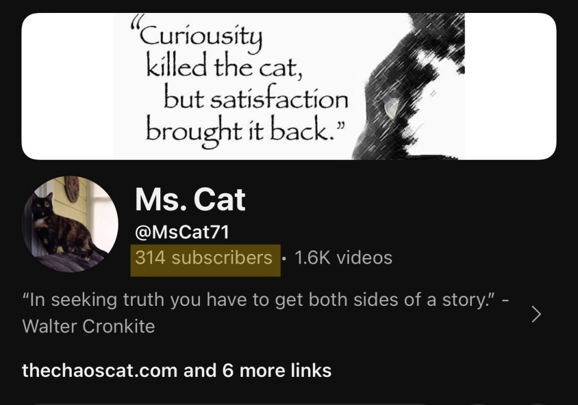578x405 pixels.
Task: Click the black cat silhouette in banner
Action: click(x=408, y=86)
